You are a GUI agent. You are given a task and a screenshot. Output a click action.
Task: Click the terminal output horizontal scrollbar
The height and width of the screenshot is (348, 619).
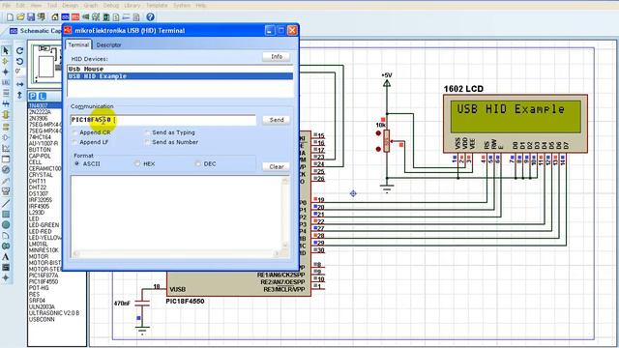[x=176, y=253]
